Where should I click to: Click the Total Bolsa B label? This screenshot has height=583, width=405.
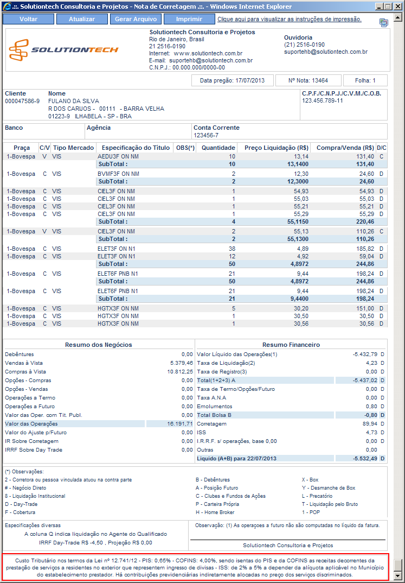pyautogui.click(x=214, y=415)
